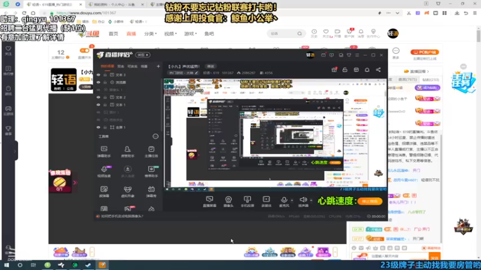Add 多媒体 multimedia source

[266, 202]
